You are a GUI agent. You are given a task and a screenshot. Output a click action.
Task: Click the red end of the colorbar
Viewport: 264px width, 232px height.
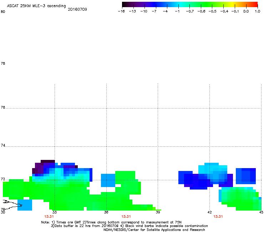pyautogui.click(x=255, y=5)
